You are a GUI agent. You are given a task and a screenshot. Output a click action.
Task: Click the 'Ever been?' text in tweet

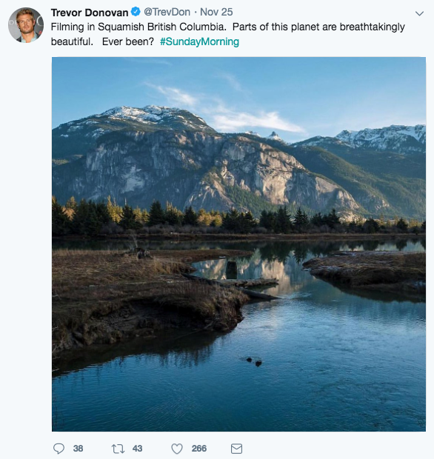pyautogui.click(x=128, y=41)
